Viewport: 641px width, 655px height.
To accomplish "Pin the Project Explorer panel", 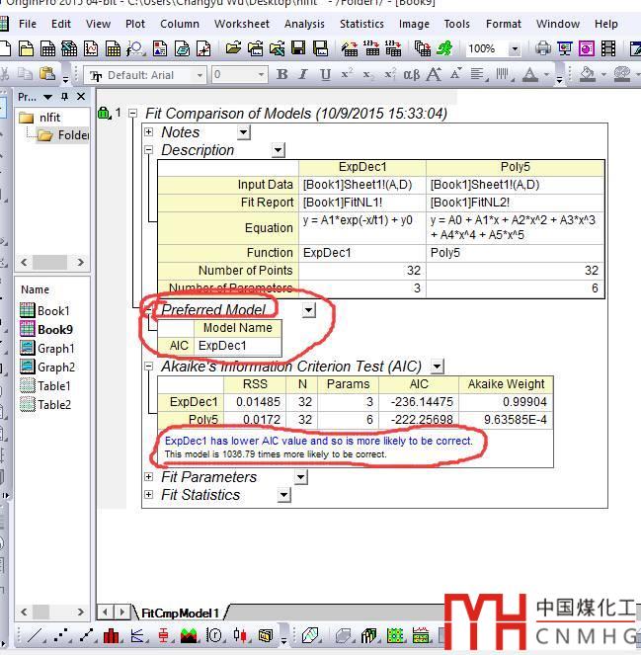I will pos(65,97).
